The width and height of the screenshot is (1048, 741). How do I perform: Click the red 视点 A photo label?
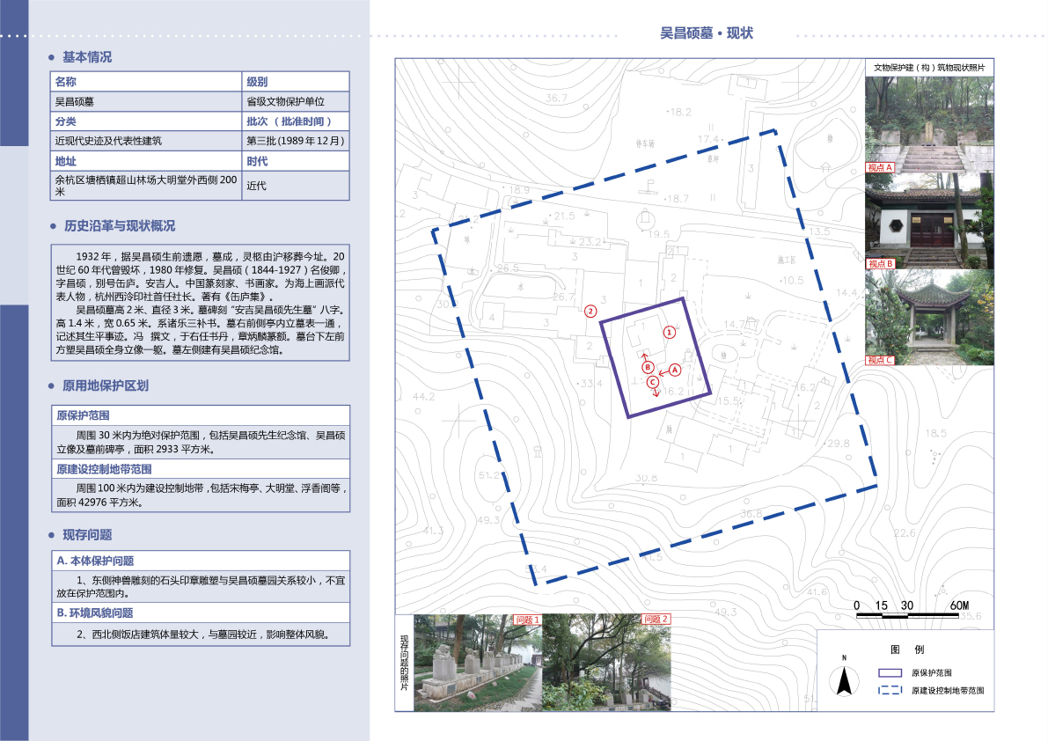point(880,167)
